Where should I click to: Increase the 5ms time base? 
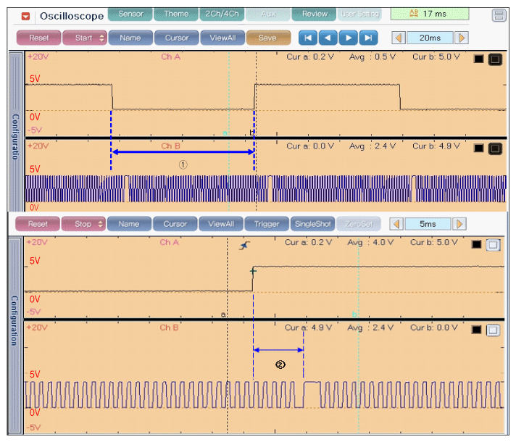[x=459, y=224]
